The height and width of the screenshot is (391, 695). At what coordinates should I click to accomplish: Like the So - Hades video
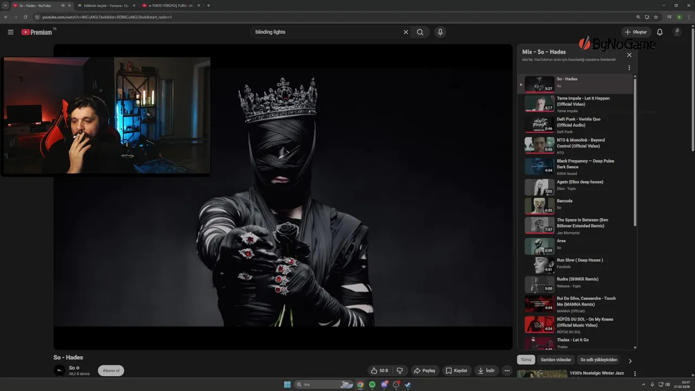pyautogui.click(x=380, y=370)
